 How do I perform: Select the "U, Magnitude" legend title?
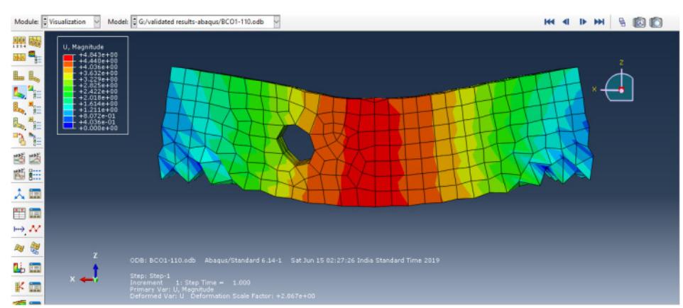83,48
